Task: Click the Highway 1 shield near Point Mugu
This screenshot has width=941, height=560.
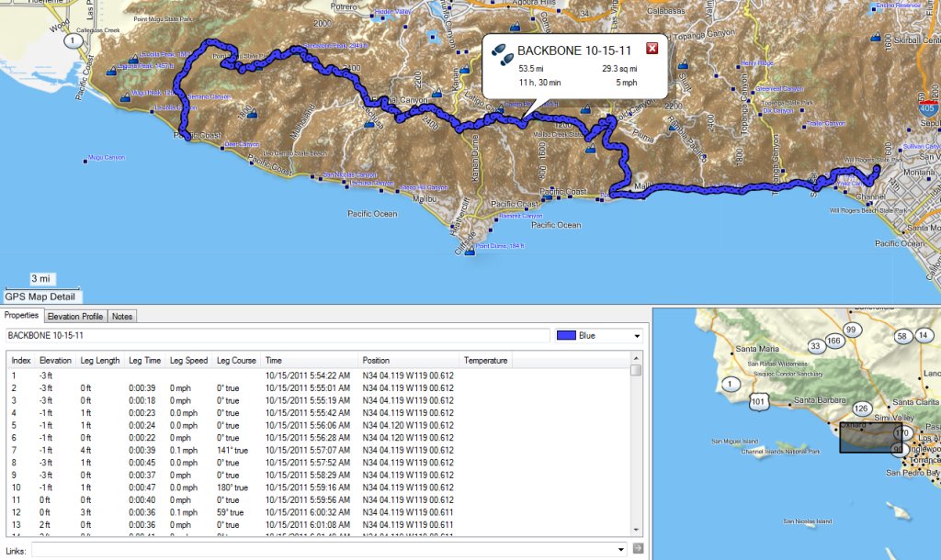Action: (73, 40)
